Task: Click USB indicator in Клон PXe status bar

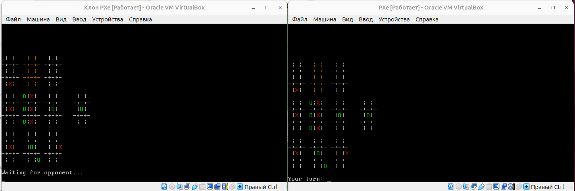Action: pyautogui.click(x=195, y=187)
